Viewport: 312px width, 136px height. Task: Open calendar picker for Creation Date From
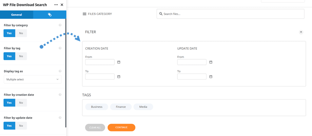(x=119, y=62)
